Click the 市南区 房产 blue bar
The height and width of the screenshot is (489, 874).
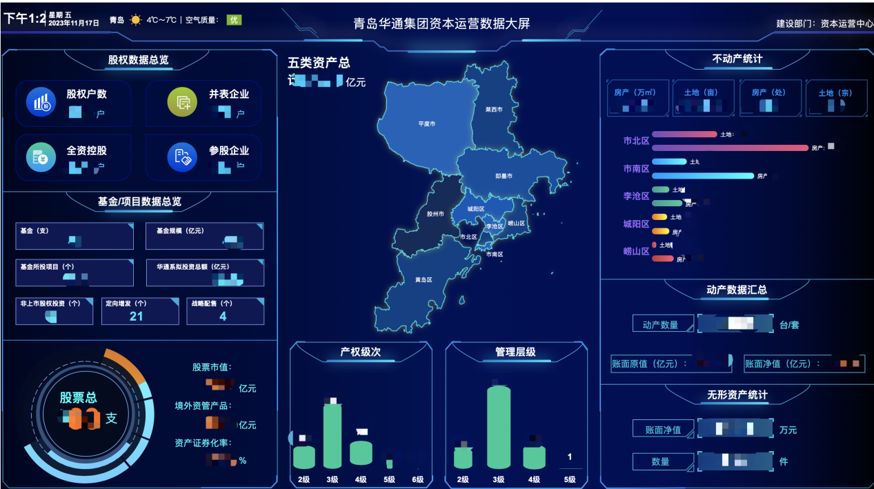point(703,176)
